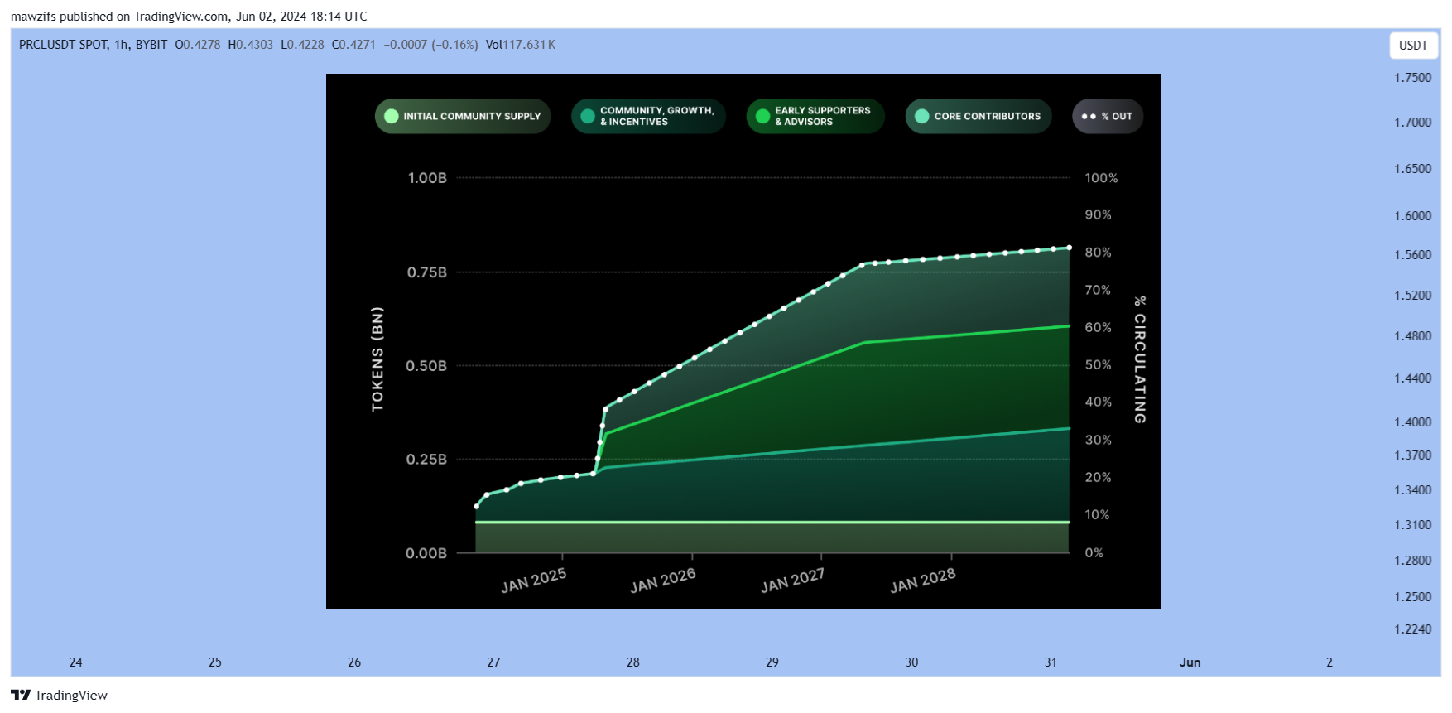Screen dimensions: 1452x713
Task: Toggle the Community, Growth & Incentives legend
Action: (x=648, y=117)
